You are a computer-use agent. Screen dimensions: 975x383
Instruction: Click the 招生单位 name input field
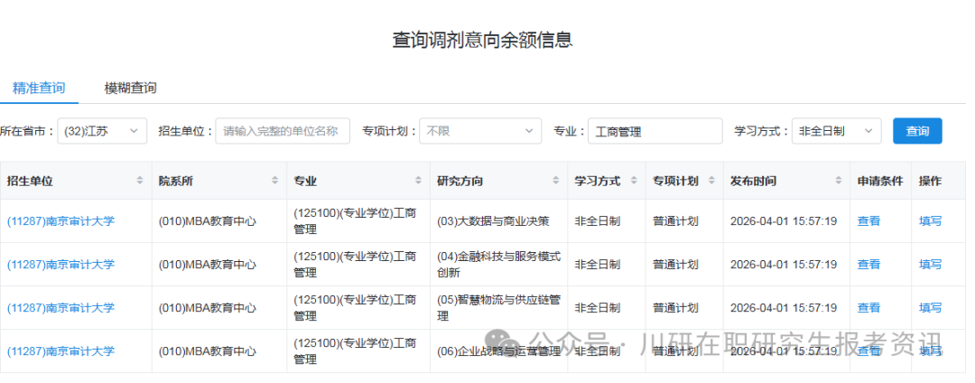click(x=283, y=131)
